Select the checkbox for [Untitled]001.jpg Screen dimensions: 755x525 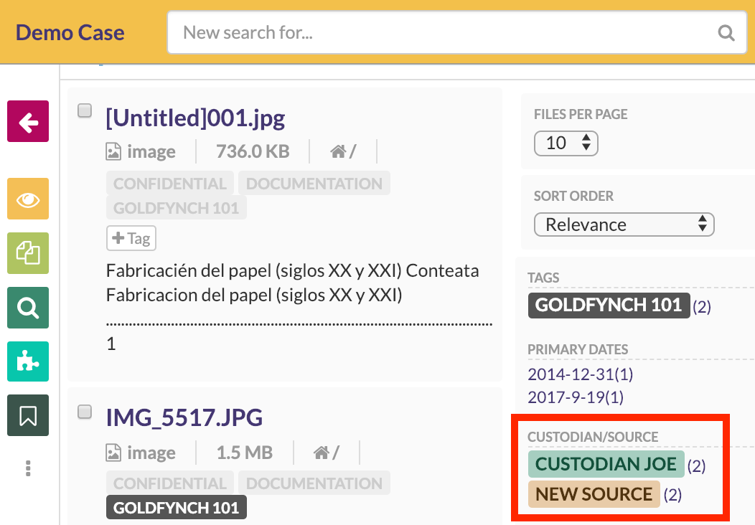[85, 110]
